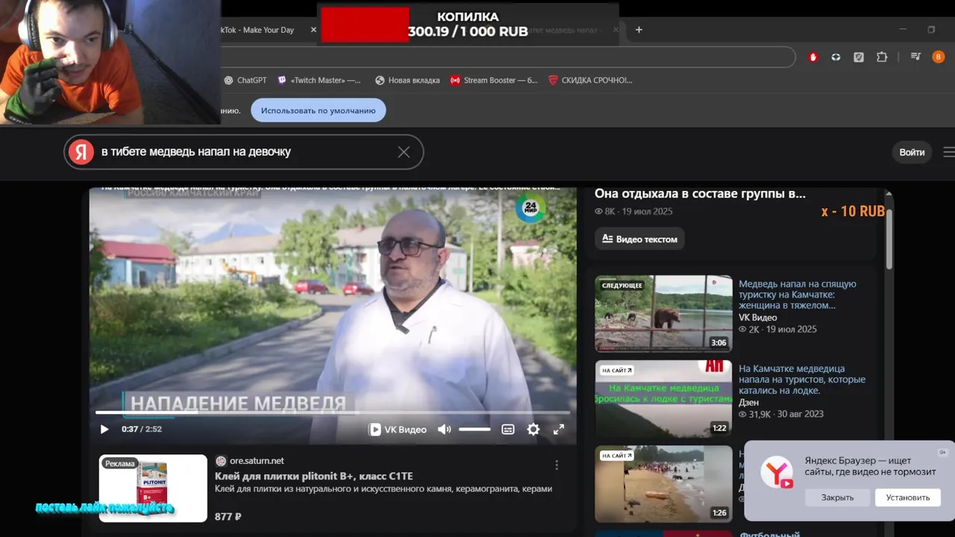
Task: Open the «Twitch Master» bookmark
Action: coord(319,80)
